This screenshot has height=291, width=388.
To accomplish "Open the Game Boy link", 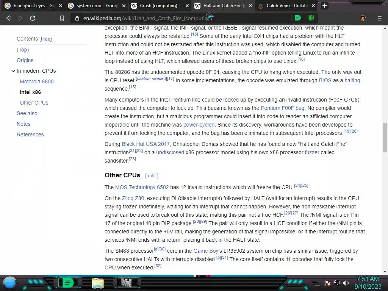I will pos(206,251).
